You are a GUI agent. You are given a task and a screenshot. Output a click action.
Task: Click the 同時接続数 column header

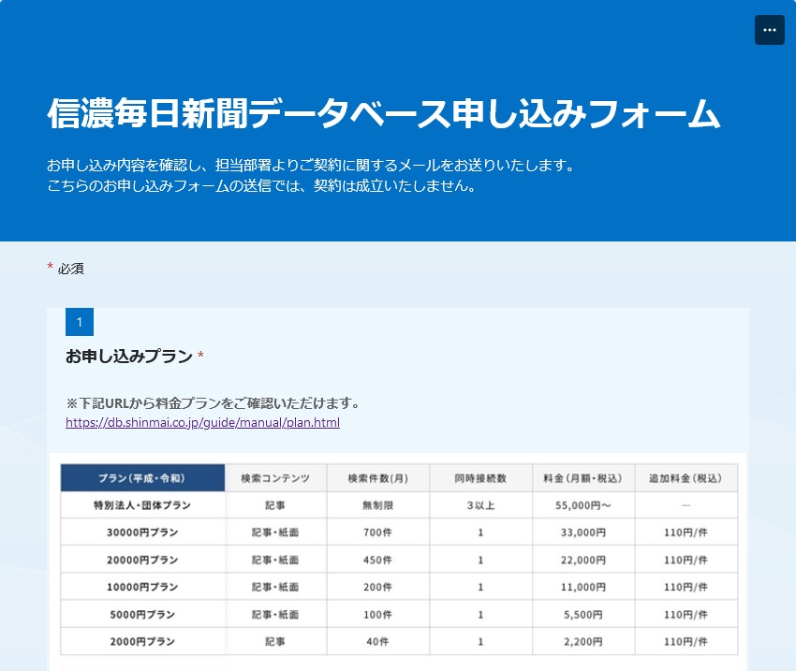(x=480, y=478)
